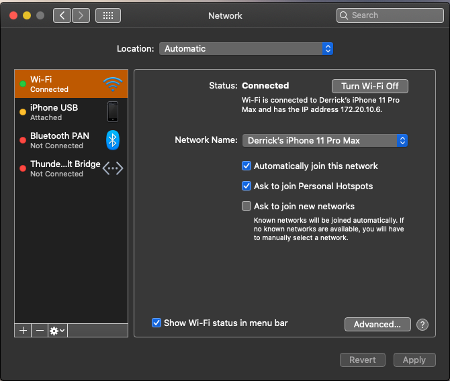Remove selected service with minus button
This screenshot has height=381, width=450.
point(40,331)
